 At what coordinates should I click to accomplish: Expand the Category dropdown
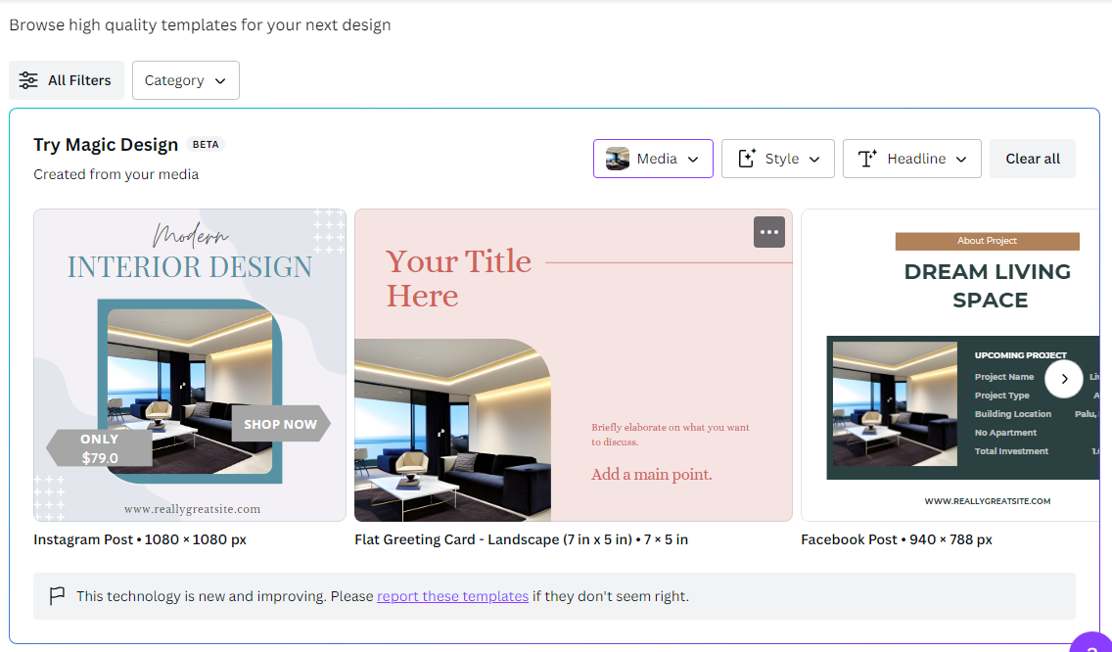click(x=186, y=80)
